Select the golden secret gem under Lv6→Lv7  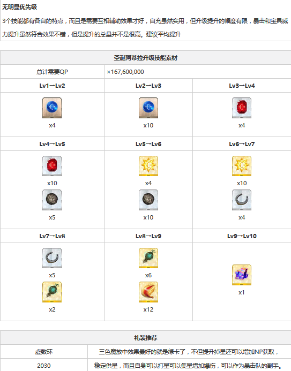pos(242,165)
